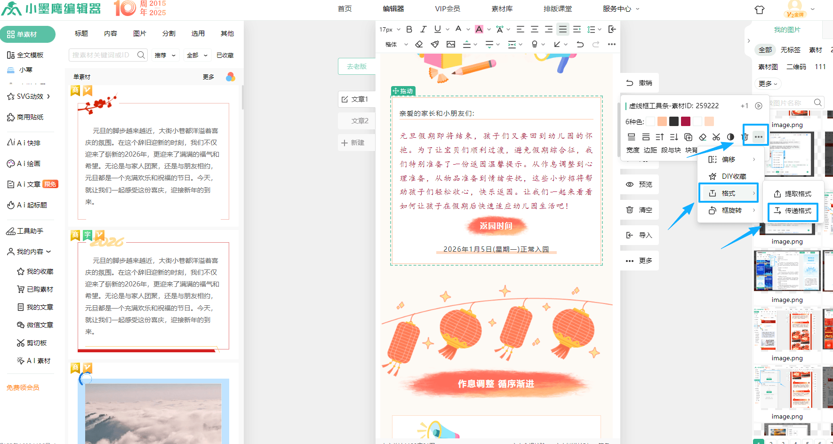Center-align the text
Image resolution: width=833 pixels, height=444 pixels.
coord(535,29)
